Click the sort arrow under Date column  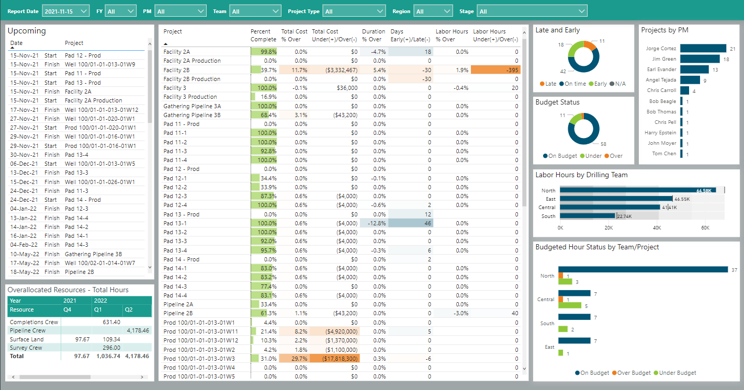point(13,48)
